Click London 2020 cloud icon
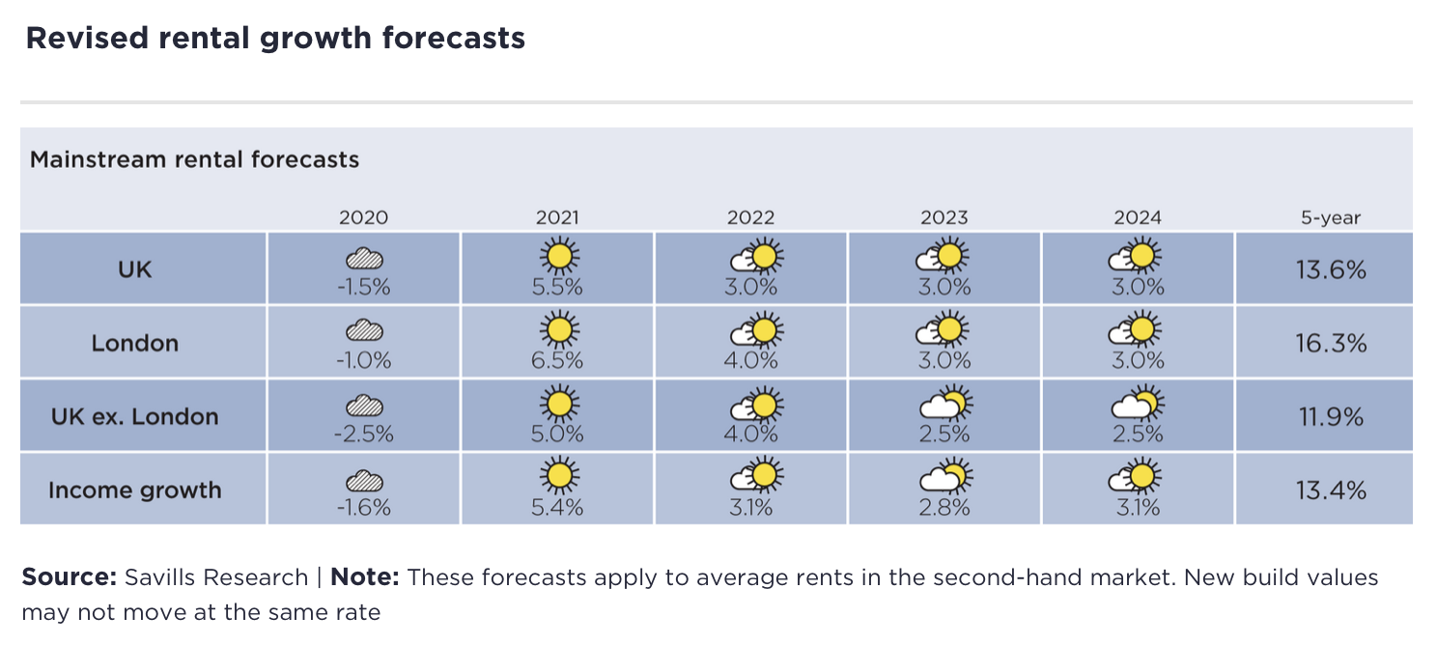Image resolution: width=1437 pixels, height=645 pixels. 364,331
